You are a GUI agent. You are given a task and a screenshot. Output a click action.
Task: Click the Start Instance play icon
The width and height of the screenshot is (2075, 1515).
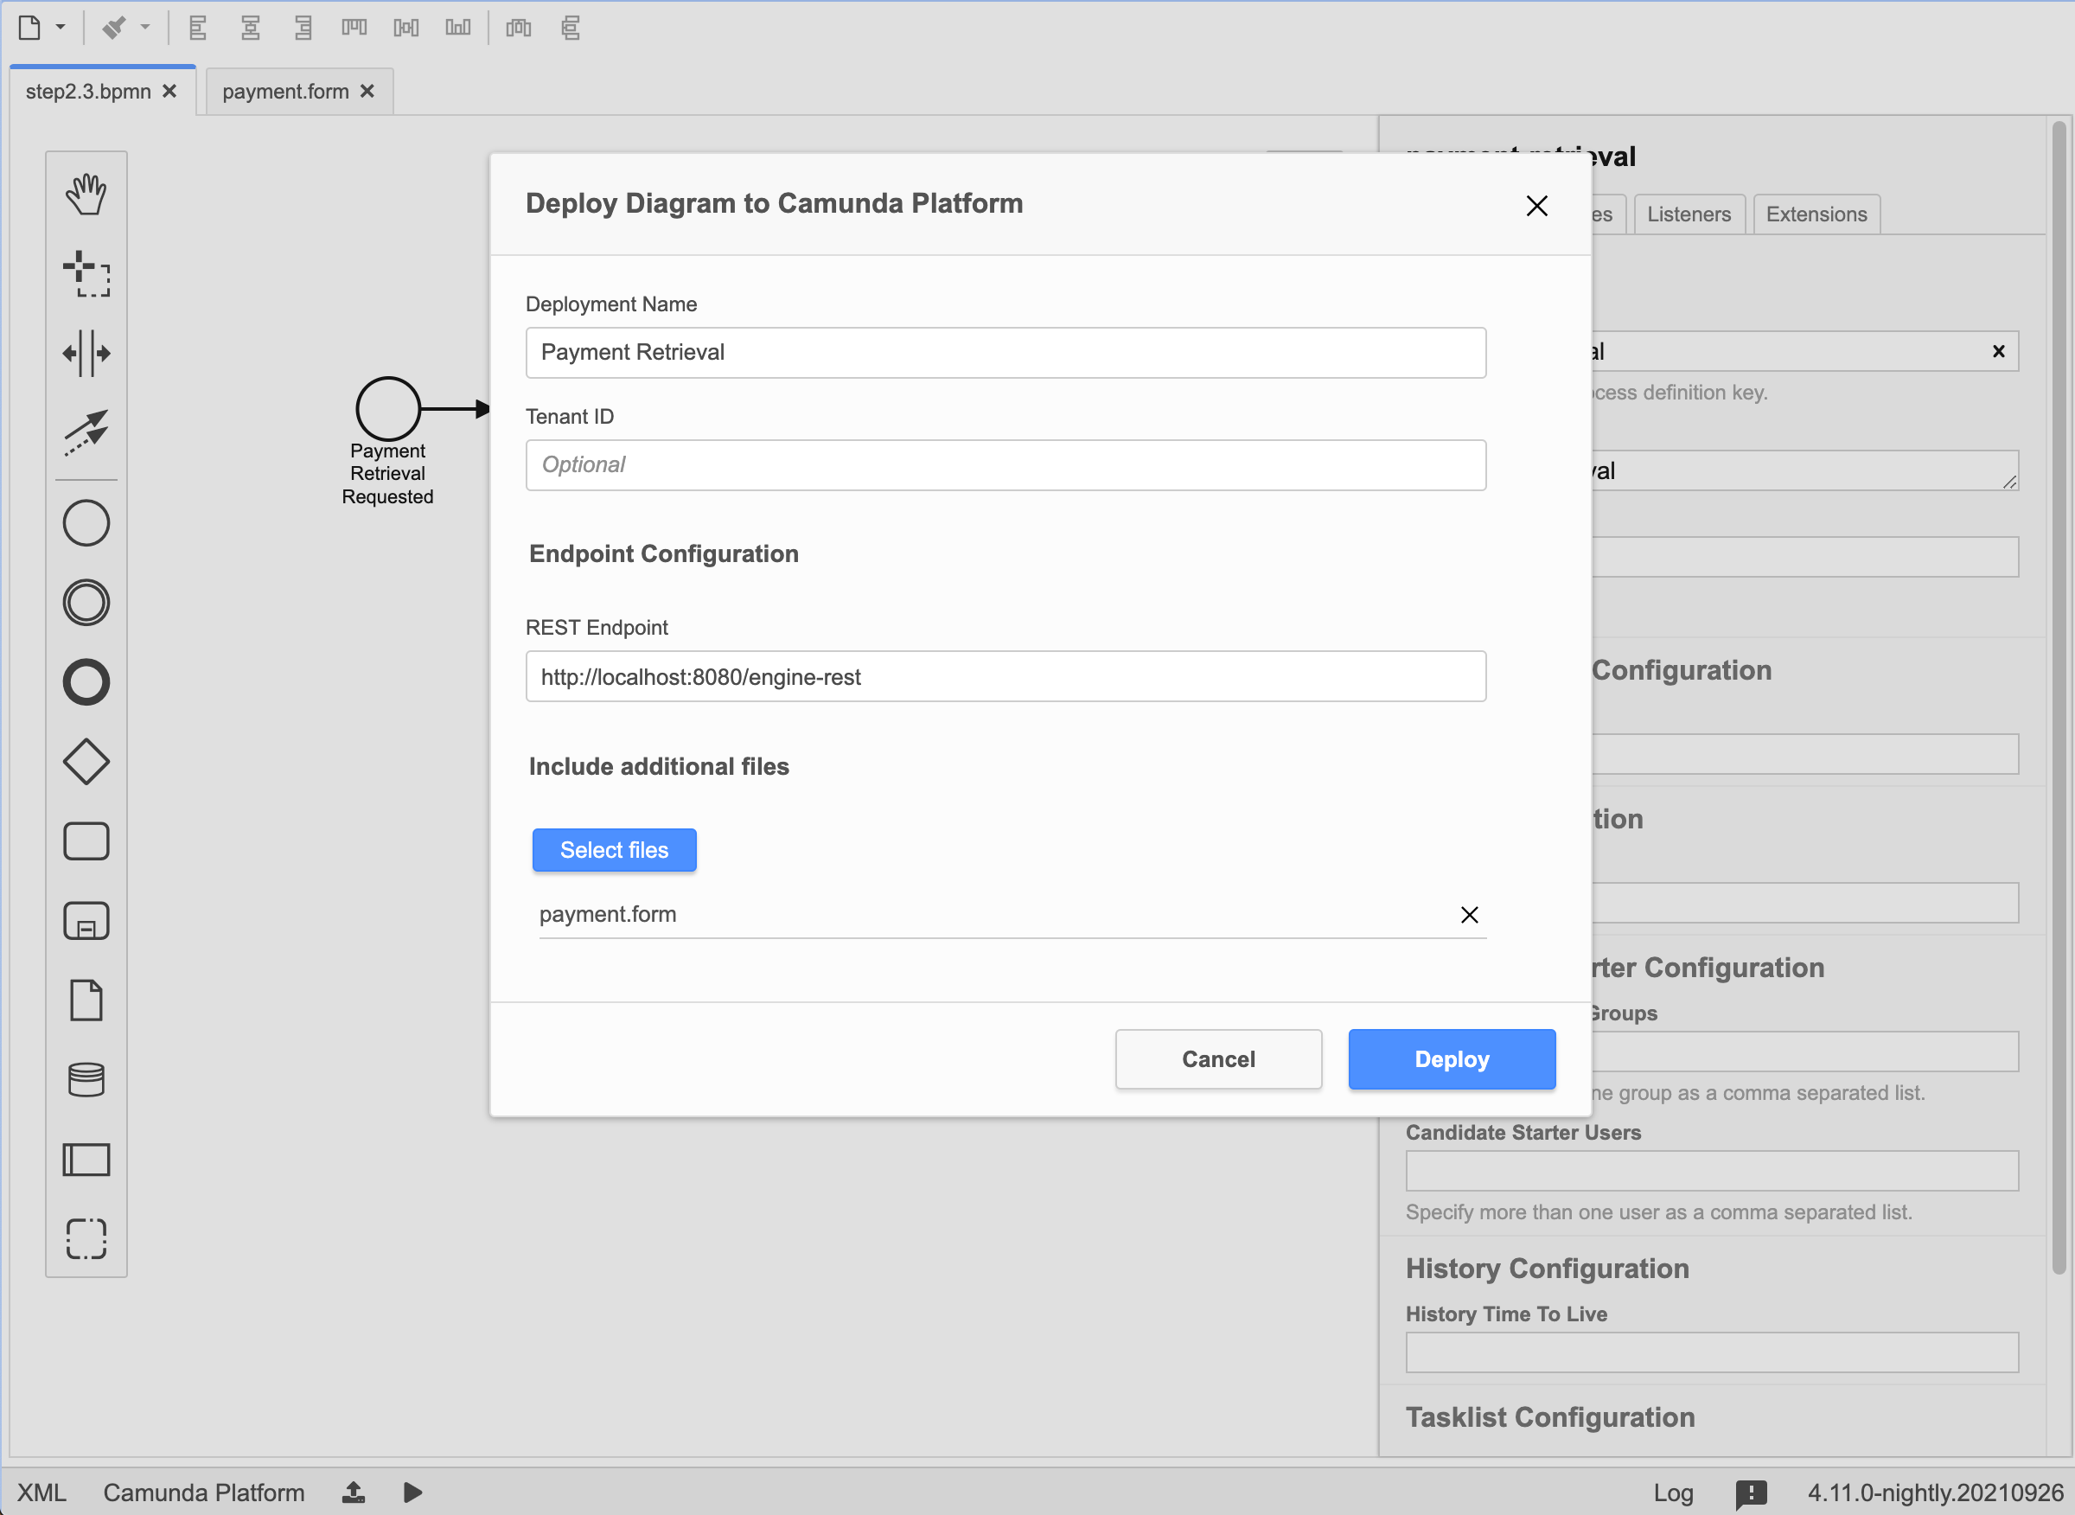coord(412,1492)
